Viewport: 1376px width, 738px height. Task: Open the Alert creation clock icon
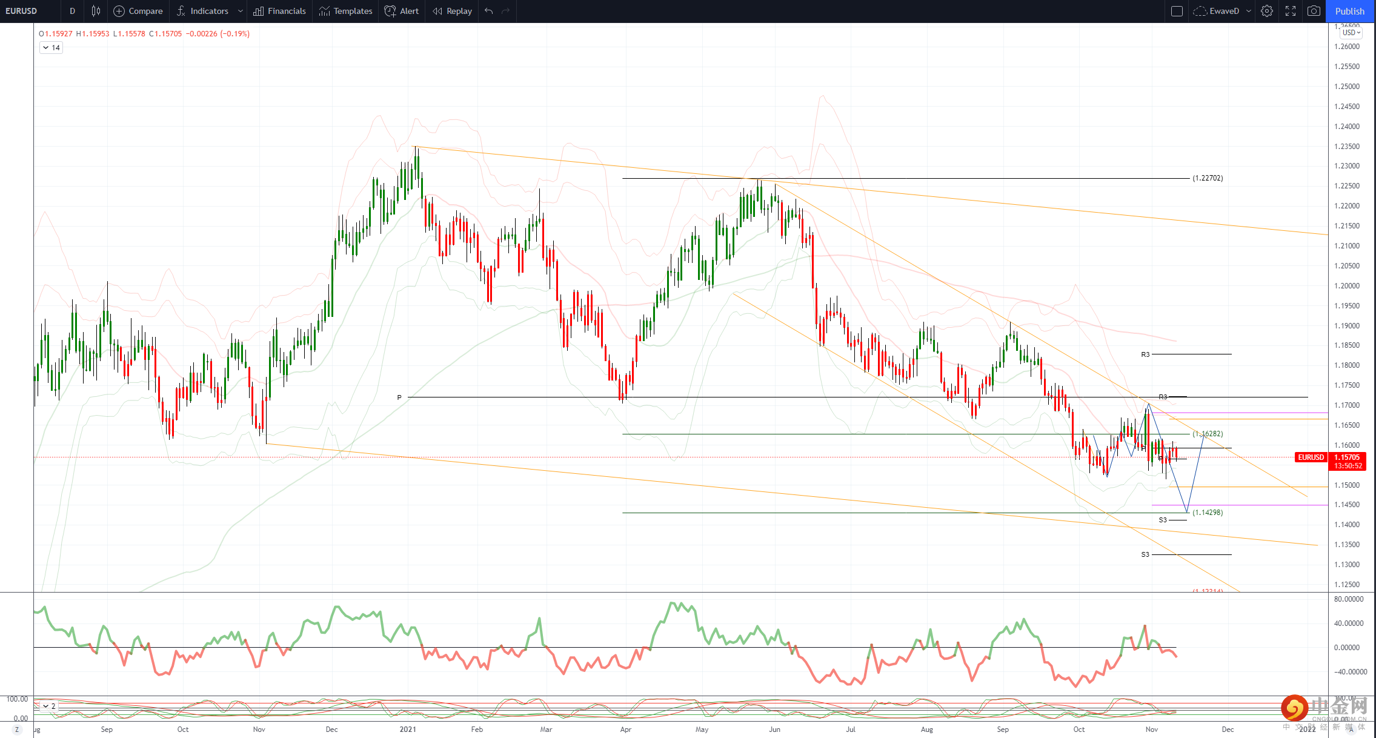[390, 11]
